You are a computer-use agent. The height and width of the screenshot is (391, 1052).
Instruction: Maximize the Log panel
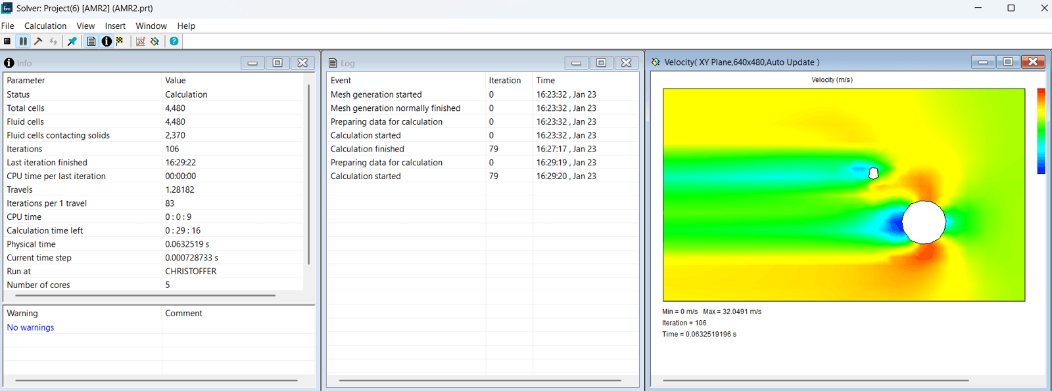[601, 63]
